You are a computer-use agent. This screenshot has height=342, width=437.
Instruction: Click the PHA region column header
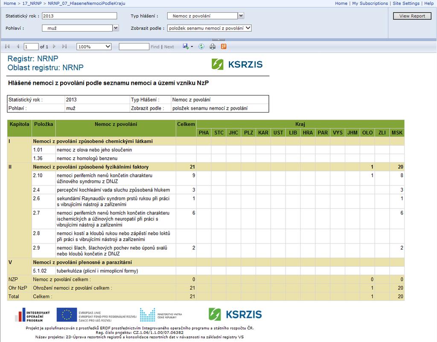[x=204, y=133]
